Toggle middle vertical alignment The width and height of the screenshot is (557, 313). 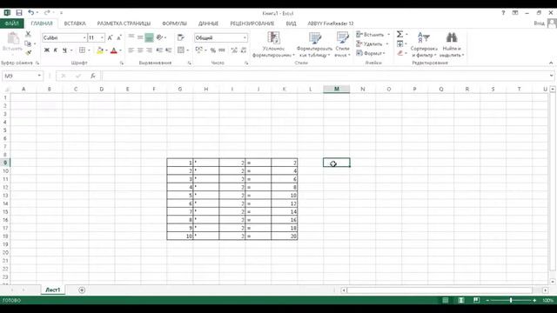(x=140, y=37)
